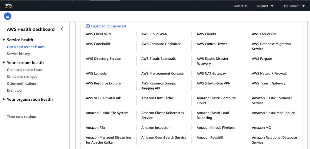Click AWS Network Firewall
This screenshot has width=310, height=149.
[269, 74]
